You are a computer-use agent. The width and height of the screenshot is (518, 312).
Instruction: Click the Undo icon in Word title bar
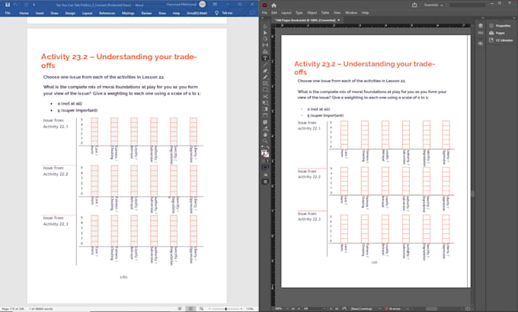16,5
